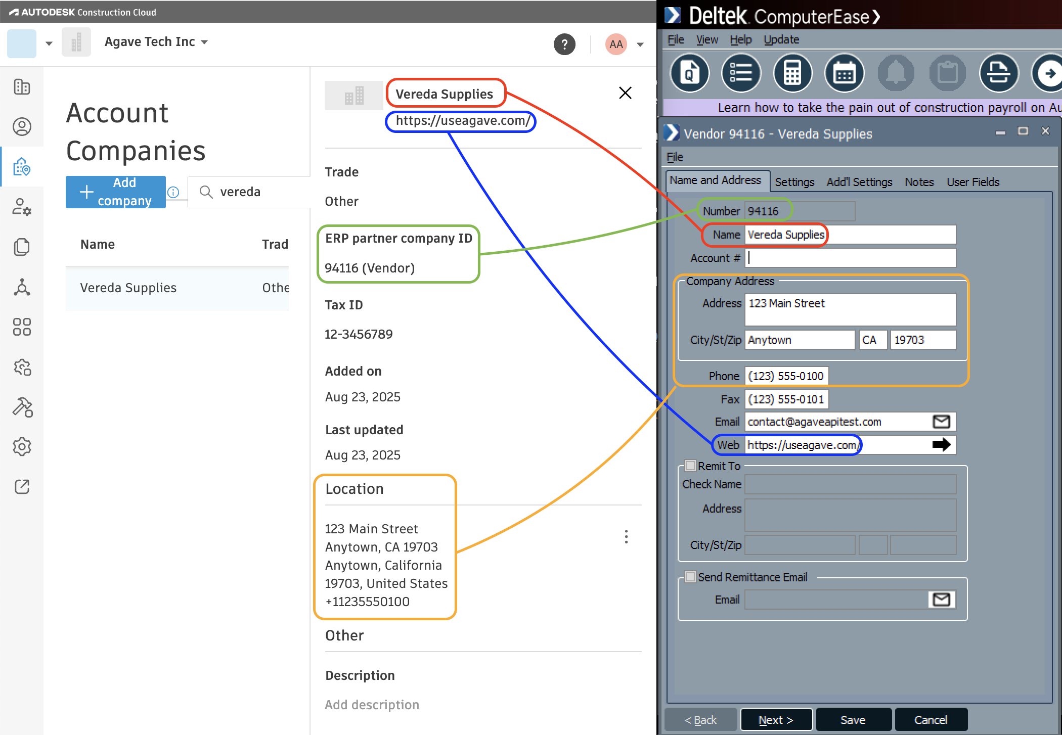
Task: Enable the Send Remittance Email checkbox
Action: pyautogui.click(x=690, y=577)
